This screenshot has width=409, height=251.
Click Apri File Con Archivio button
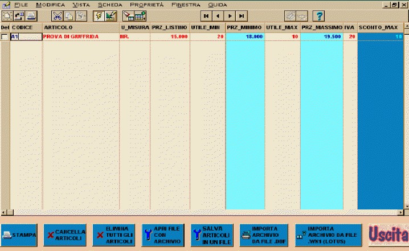pos(162,234)
